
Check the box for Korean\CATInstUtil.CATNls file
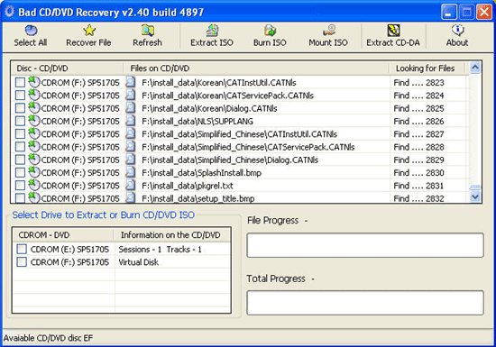20,83
